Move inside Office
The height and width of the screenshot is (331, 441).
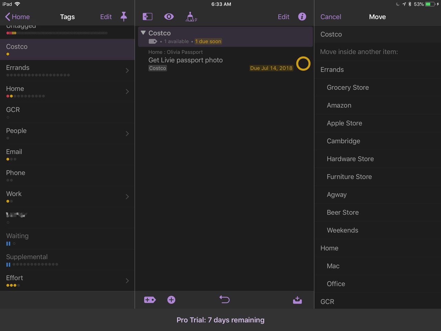click(x=378, y=284)
